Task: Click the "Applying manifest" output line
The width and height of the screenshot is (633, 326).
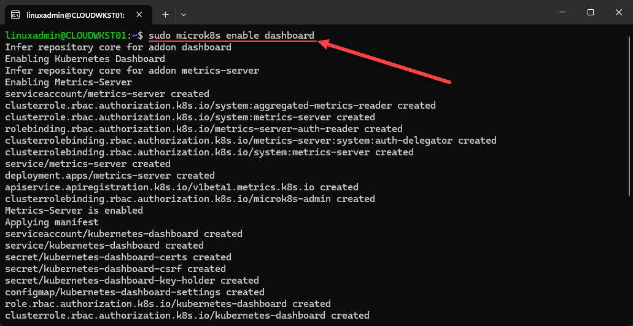Action: pos(52,222)
